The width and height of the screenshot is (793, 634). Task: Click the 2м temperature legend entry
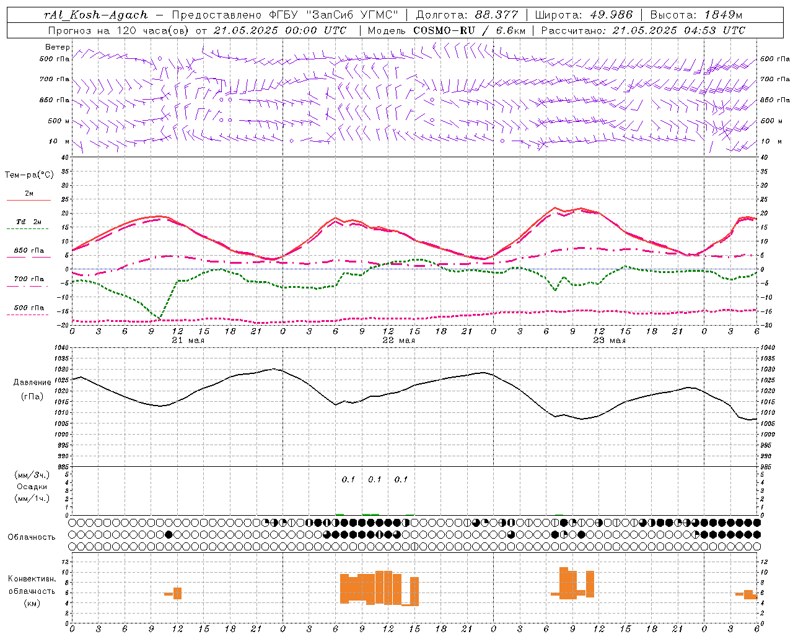tap(29, 194)
